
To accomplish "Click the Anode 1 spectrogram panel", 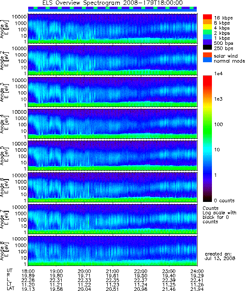I will tap(113, 28).
